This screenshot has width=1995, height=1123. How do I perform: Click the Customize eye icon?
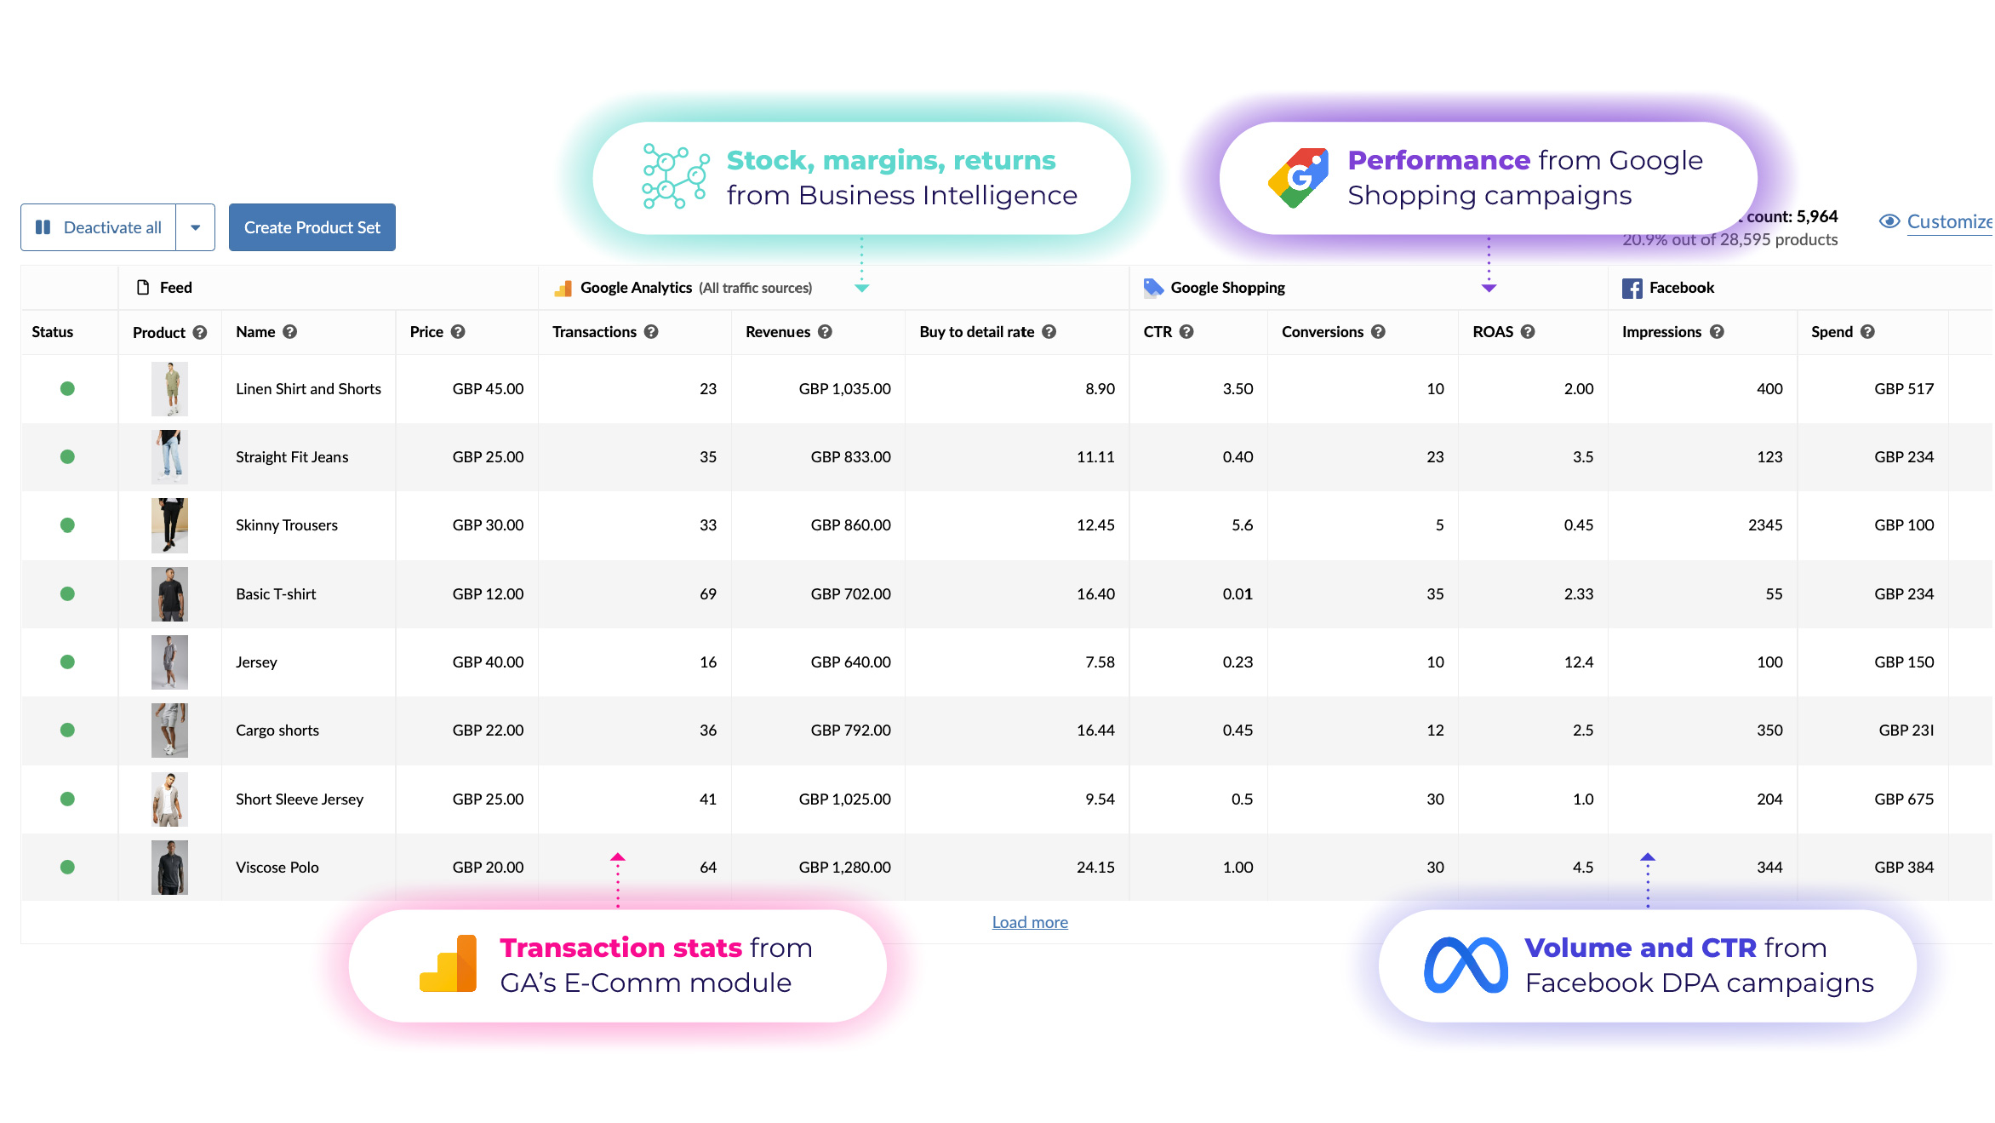point(1889,221)
